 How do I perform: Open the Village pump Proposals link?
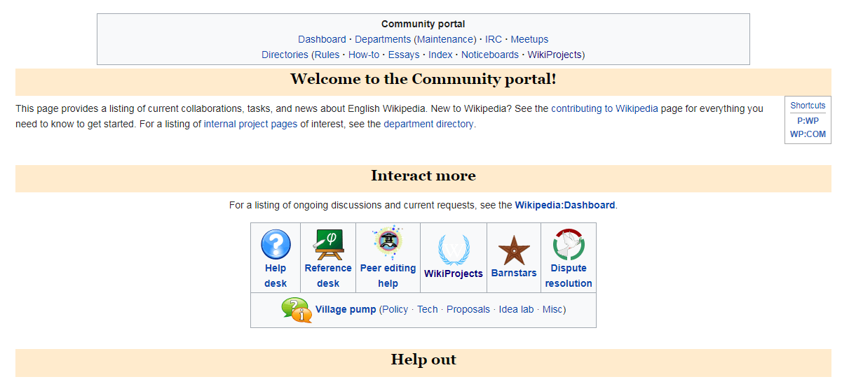click(468, 309)
